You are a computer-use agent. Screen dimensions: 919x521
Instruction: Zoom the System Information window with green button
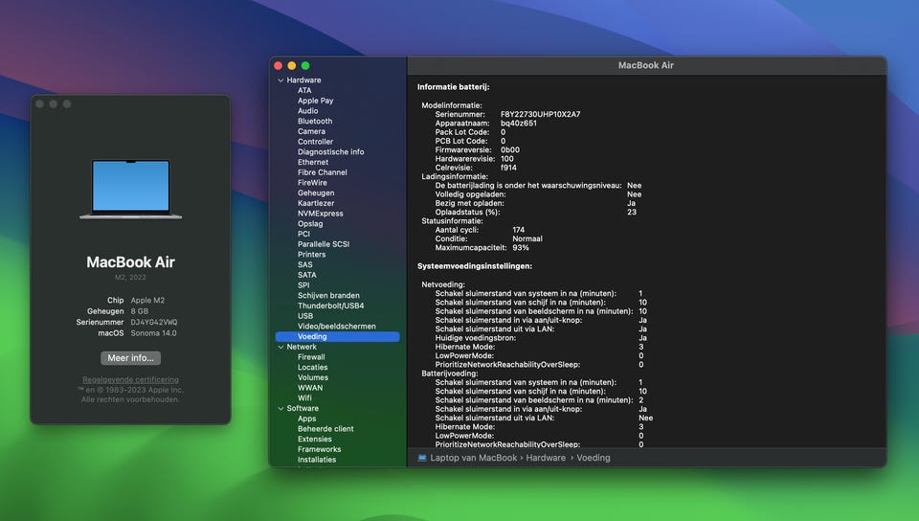[x=305, y=66]
